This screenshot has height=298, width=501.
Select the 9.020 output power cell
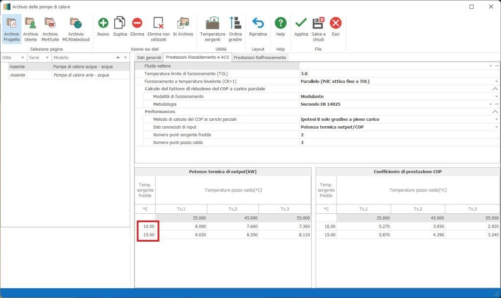(x=181, y=235)
